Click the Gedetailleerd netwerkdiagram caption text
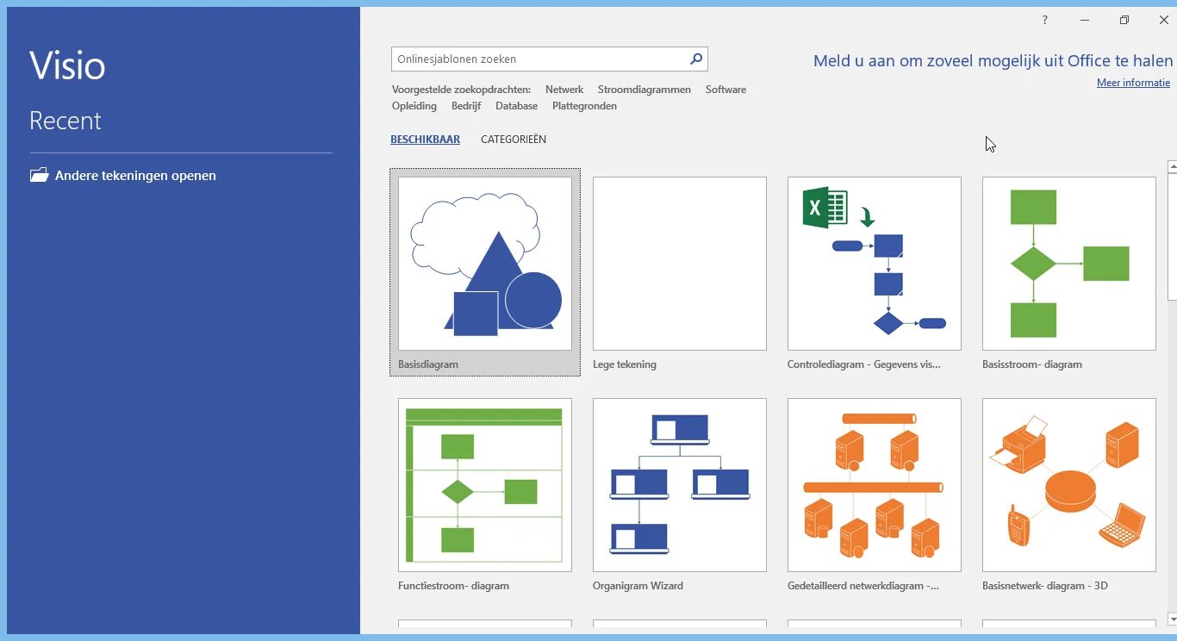 tap(863, 586)
